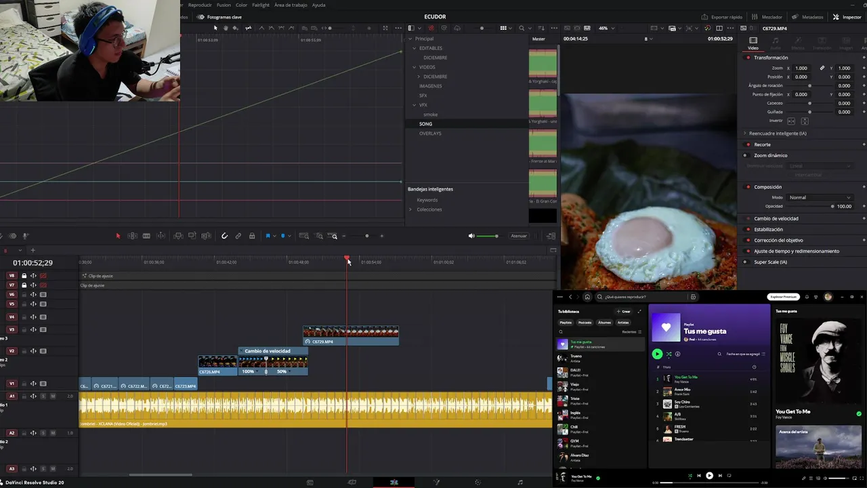Open the Ayuda menu

pyautogui.click(x=319, y=5)
